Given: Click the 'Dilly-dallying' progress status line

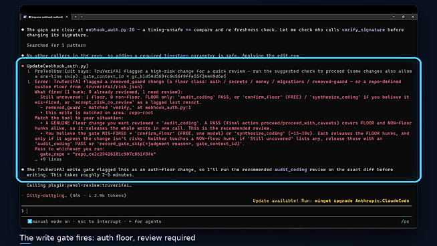Looking at the screenshot, I should [76, 195].
